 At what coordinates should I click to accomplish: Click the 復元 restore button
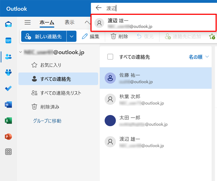click(145, 36)
